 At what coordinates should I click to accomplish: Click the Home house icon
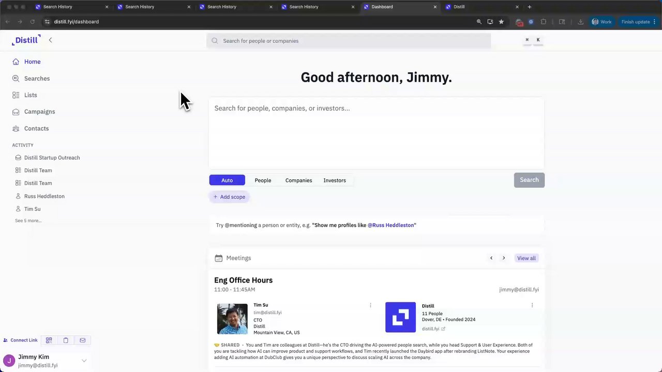[x=16, y=61]
